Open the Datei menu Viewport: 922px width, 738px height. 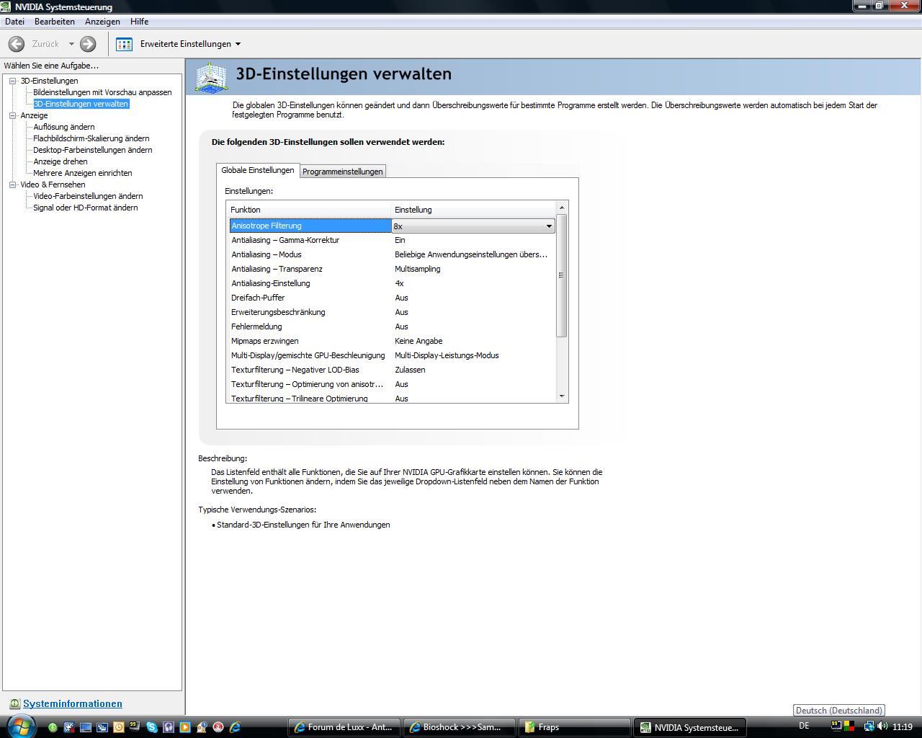(x=14, y=22)
